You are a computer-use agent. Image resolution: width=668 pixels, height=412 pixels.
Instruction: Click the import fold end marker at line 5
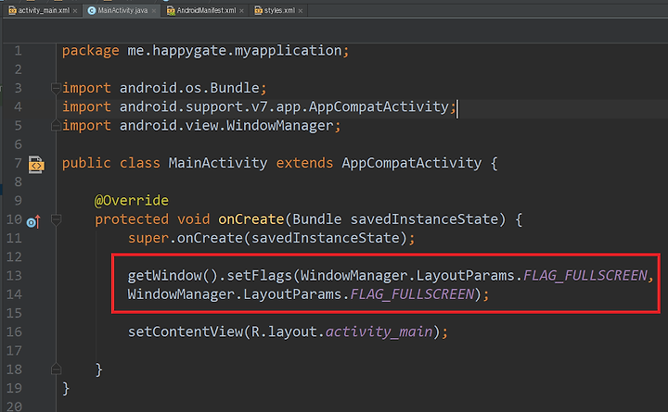[x=56, y=125]
